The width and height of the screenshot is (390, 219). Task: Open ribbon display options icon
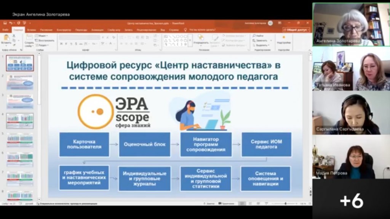[280, 23]
